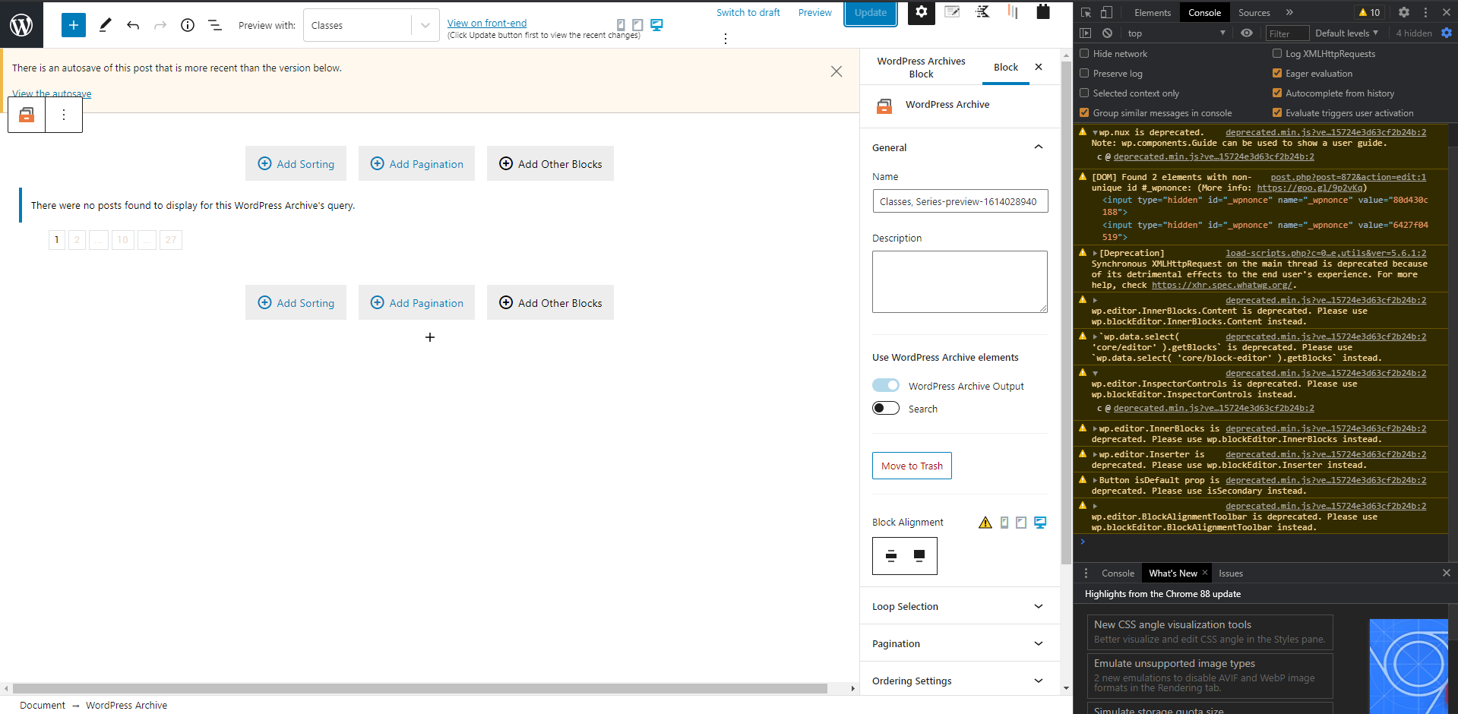This screenshot has width=1458, height=714.
Task: Open the black plugin sidebar icon
Action: point(1043,11)
